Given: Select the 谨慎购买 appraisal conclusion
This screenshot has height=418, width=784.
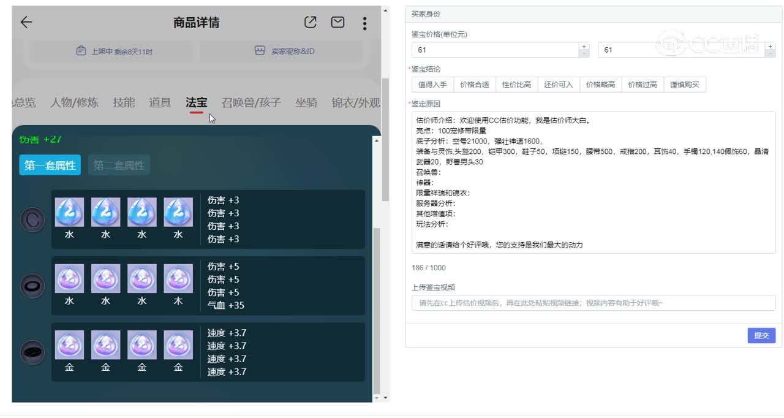Looking at the screenshot, I should 685,84.
